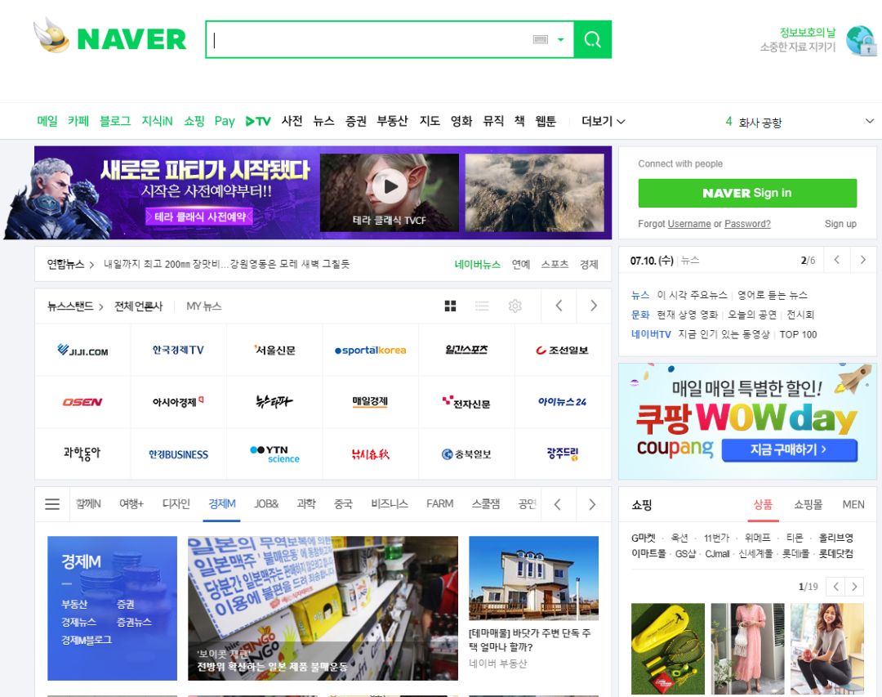
Task: Click the Naver TV play icon link
Action: point(258,121)
